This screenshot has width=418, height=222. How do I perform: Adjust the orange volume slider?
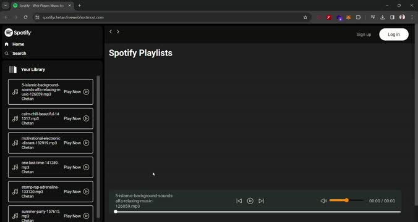point(346,200)
